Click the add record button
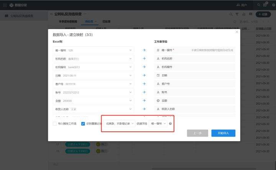Viewport: 276px width, 170px height. 263,14
